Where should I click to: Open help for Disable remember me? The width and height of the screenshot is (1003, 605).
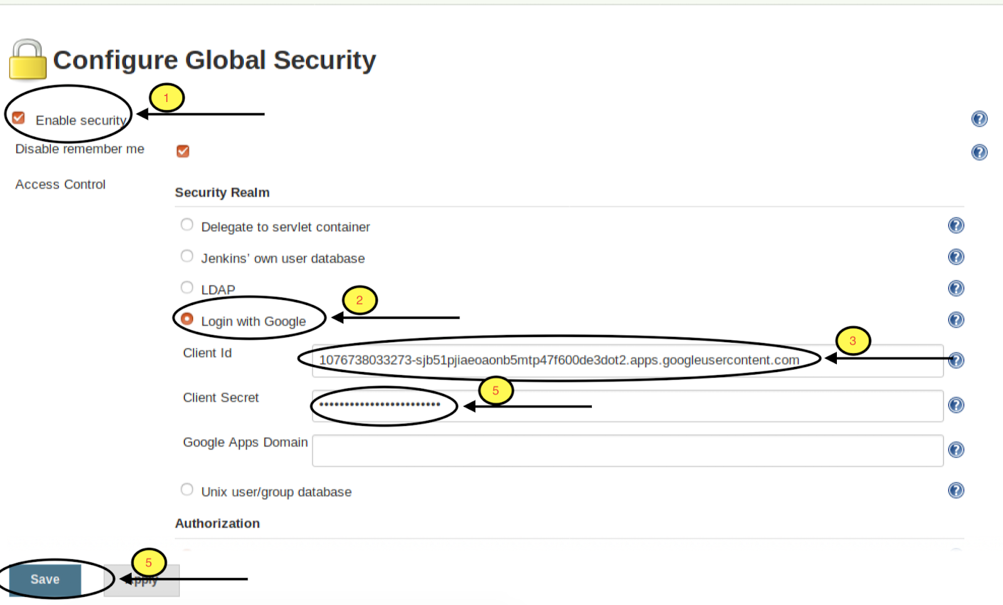(979, 152)
